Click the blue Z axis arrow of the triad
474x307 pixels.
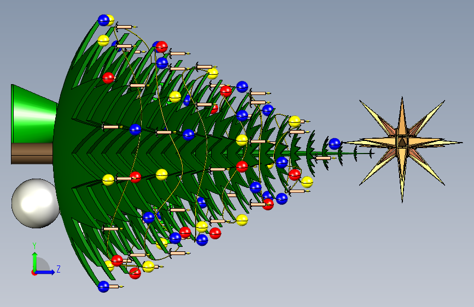(x=45, y=272)
